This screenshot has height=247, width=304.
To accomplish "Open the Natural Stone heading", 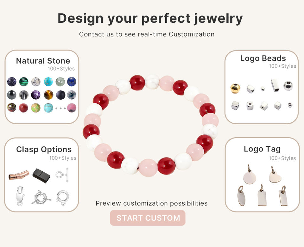I will [x=43, y=61].
